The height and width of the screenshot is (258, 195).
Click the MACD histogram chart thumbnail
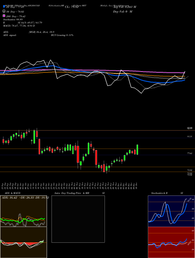pos(23,242)
